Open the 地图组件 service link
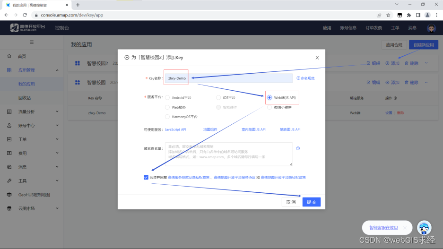This screenshot has height=249, width=443. click(x=210, y=129)
